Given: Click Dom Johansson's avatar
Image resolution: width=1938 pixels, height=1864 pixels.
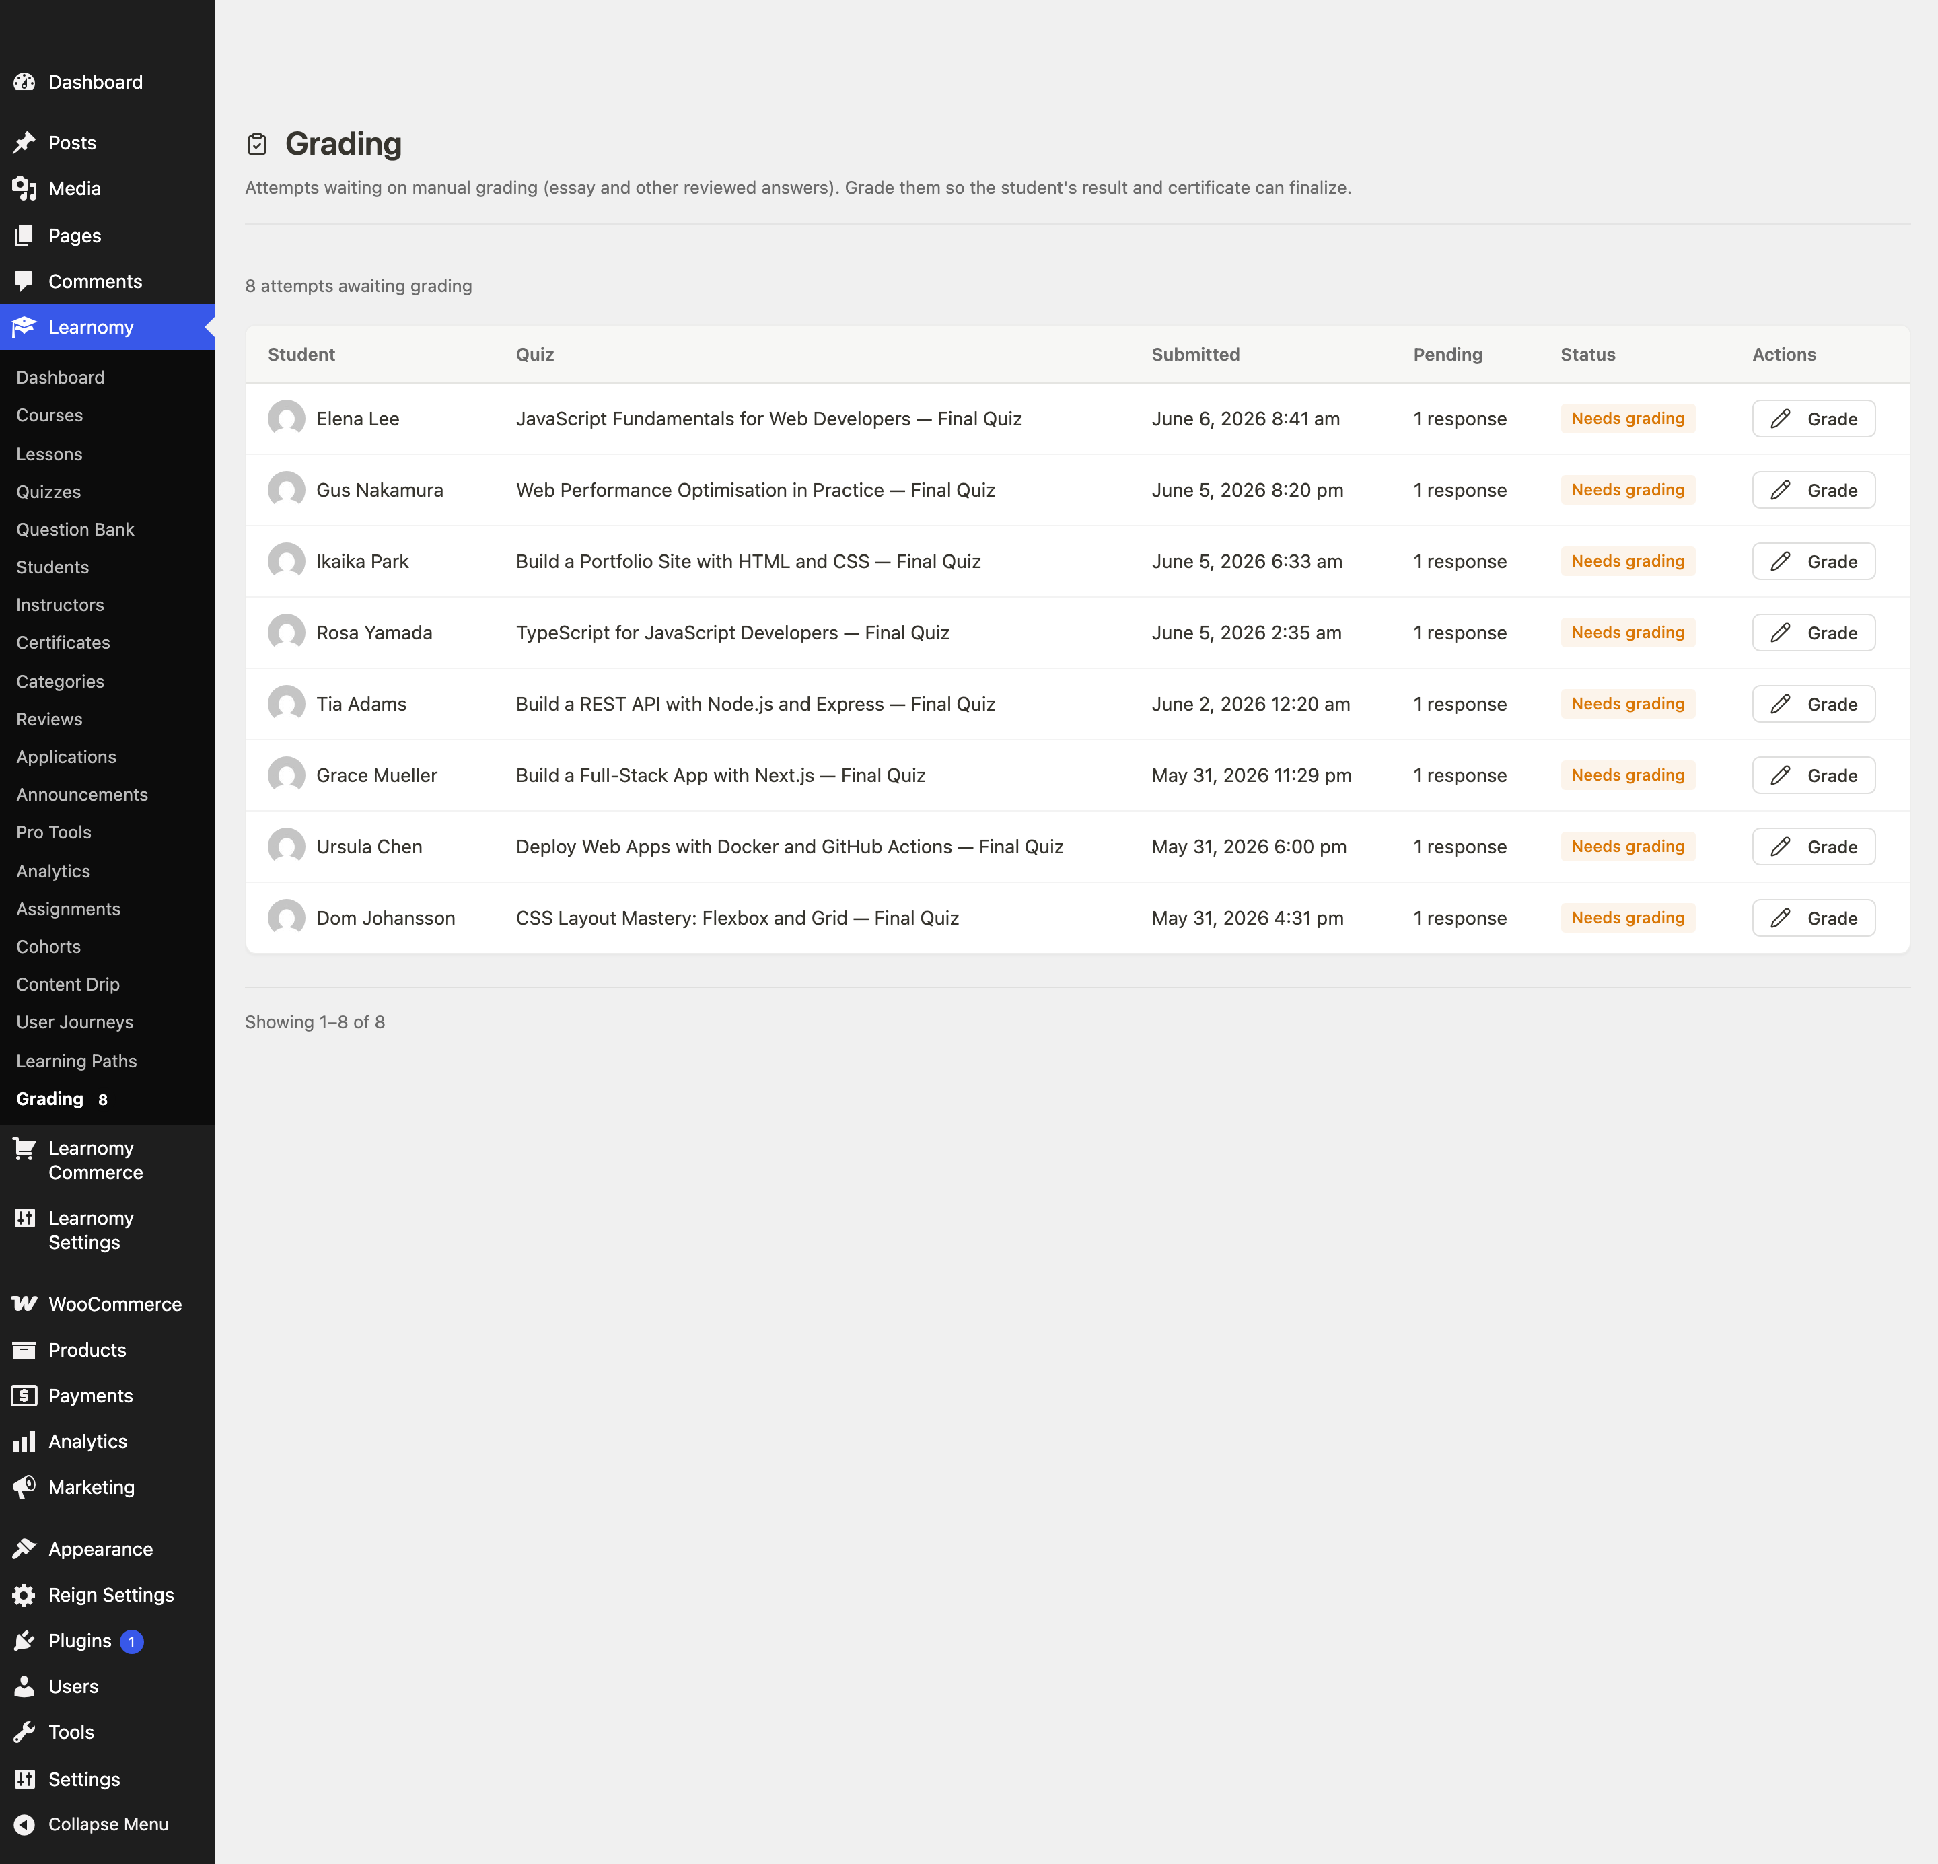Looking at the screenshot, I should click(x=287, y=918).
